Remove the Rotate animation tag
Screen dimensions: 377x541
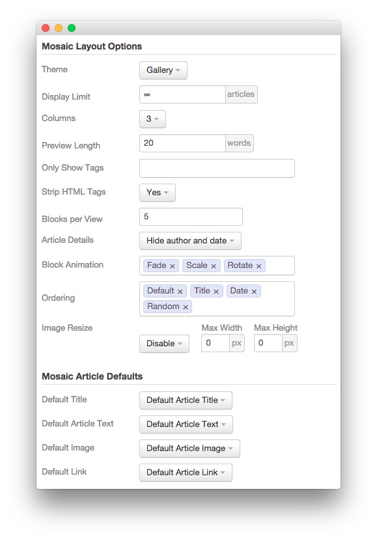(258, 266)
